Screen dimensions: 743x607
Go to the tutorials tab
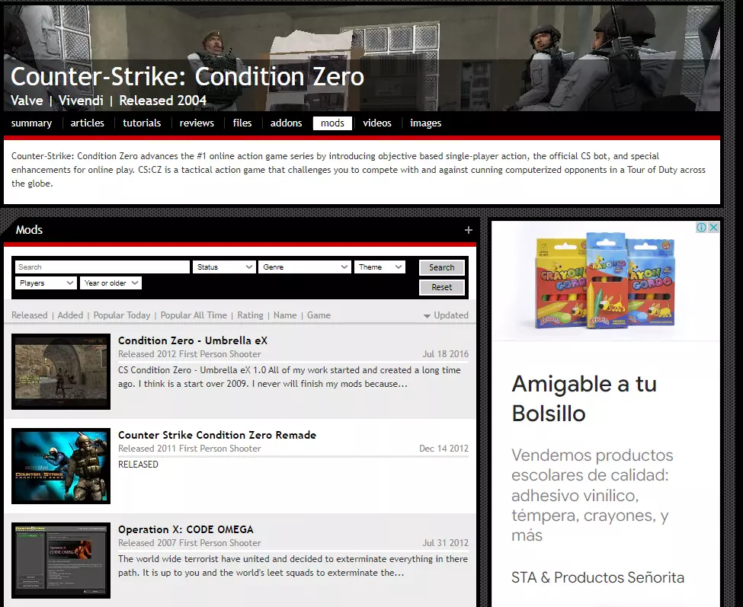(142, 123)
